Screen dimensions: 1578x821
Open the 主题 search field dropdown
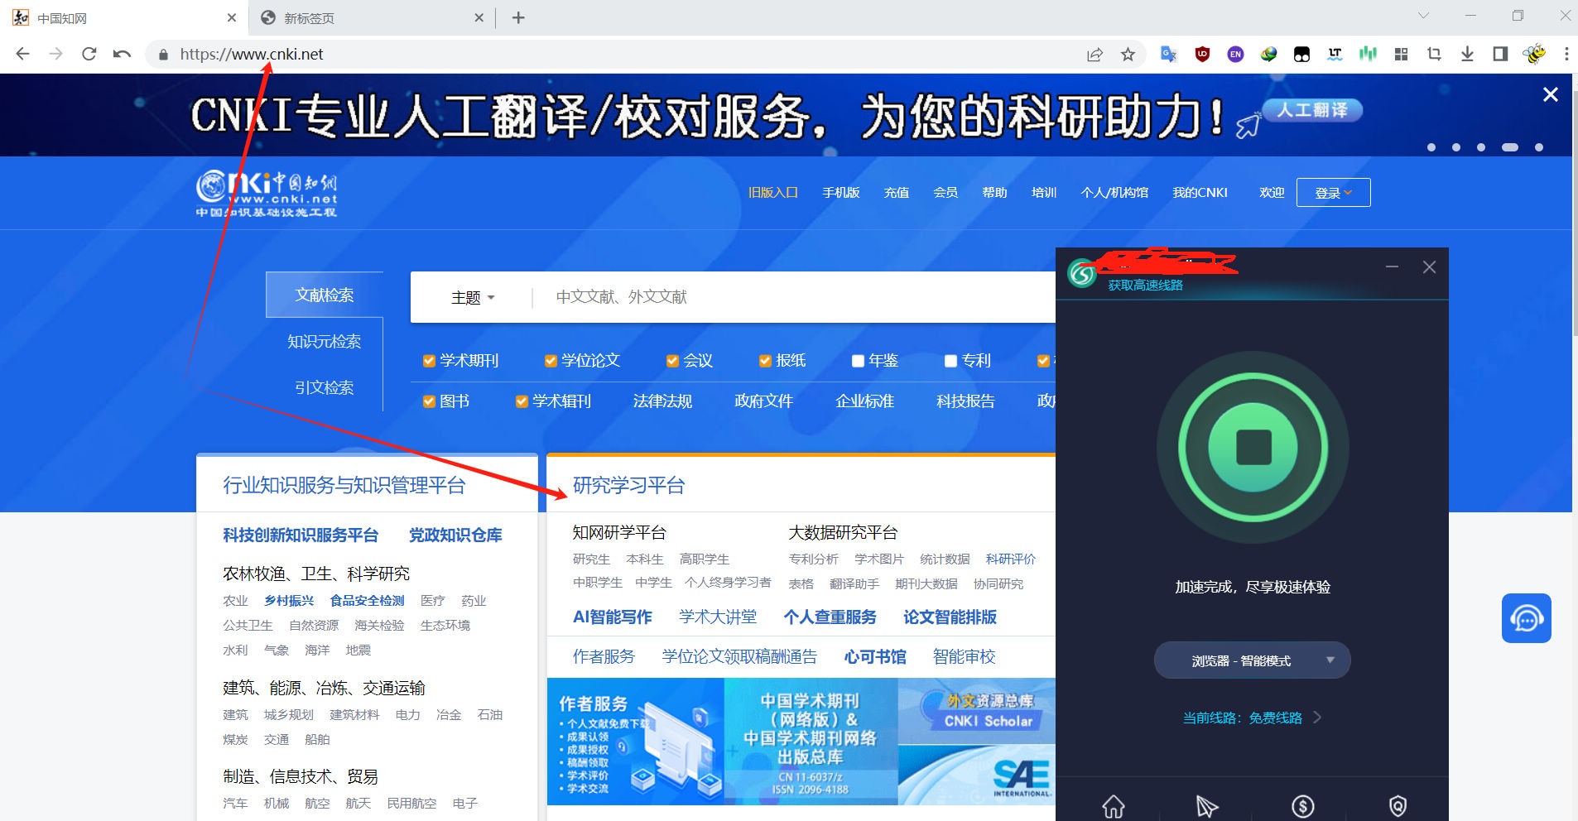(x=473, y=297)
